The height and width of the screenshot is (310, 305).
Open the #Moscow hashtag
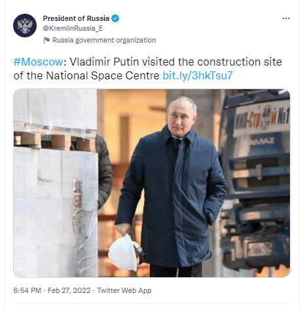(x=38, y=62)
